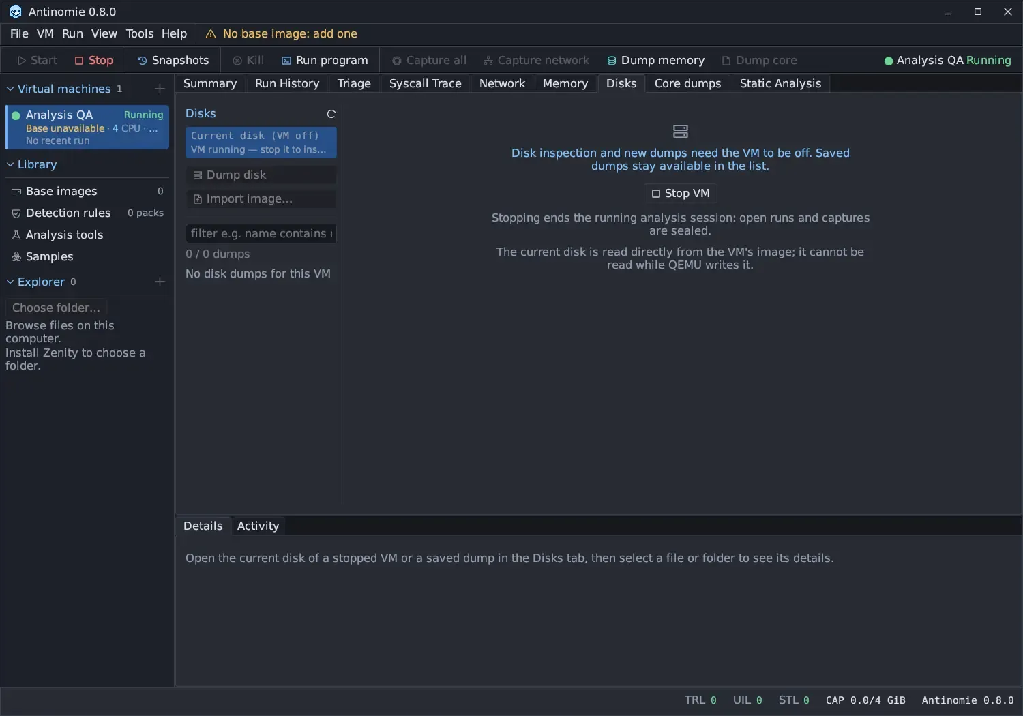This screenshot has width=1023, height=716.
Task: Click the Dump disk button
Action: (261, 175)
